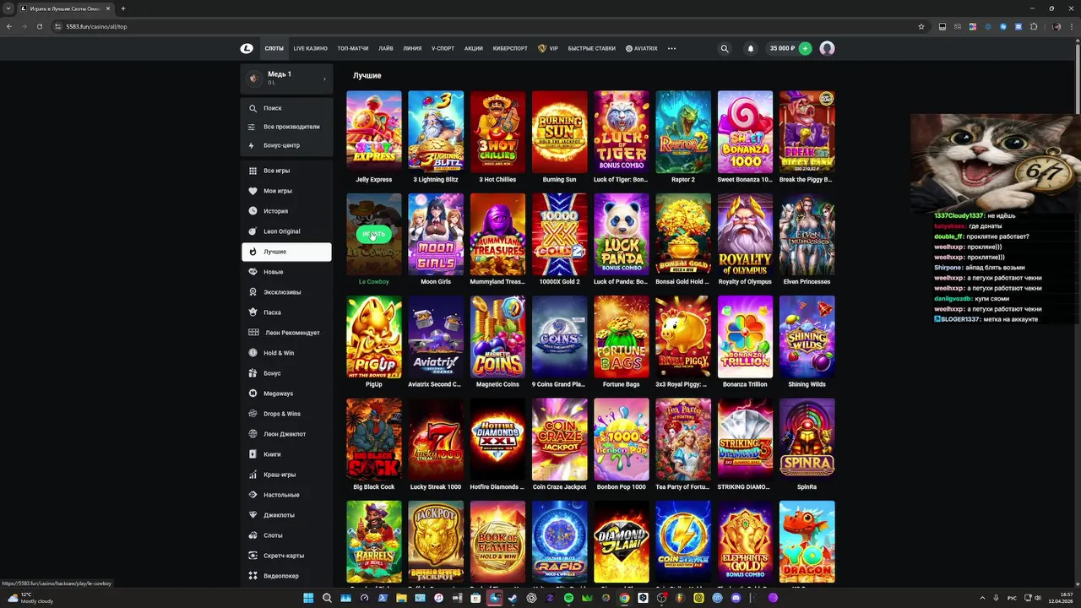This screenshot has width=1081, height=608.
Task: Open Книги category in sidebar
Action: coord(286,454)
